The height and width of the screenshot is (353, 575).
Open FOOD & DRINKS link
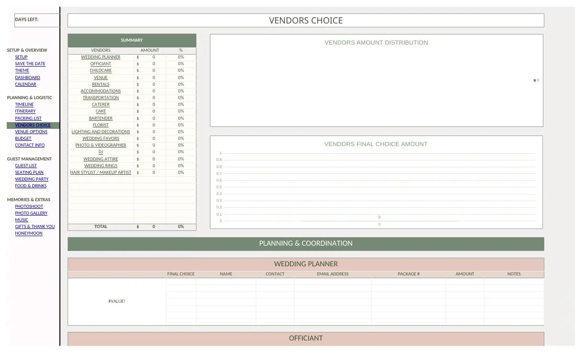tap(31, 186)
